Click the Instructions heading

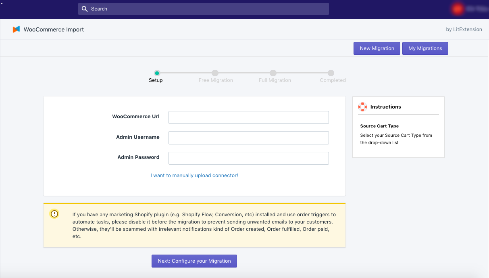click(x=386, y=107)
